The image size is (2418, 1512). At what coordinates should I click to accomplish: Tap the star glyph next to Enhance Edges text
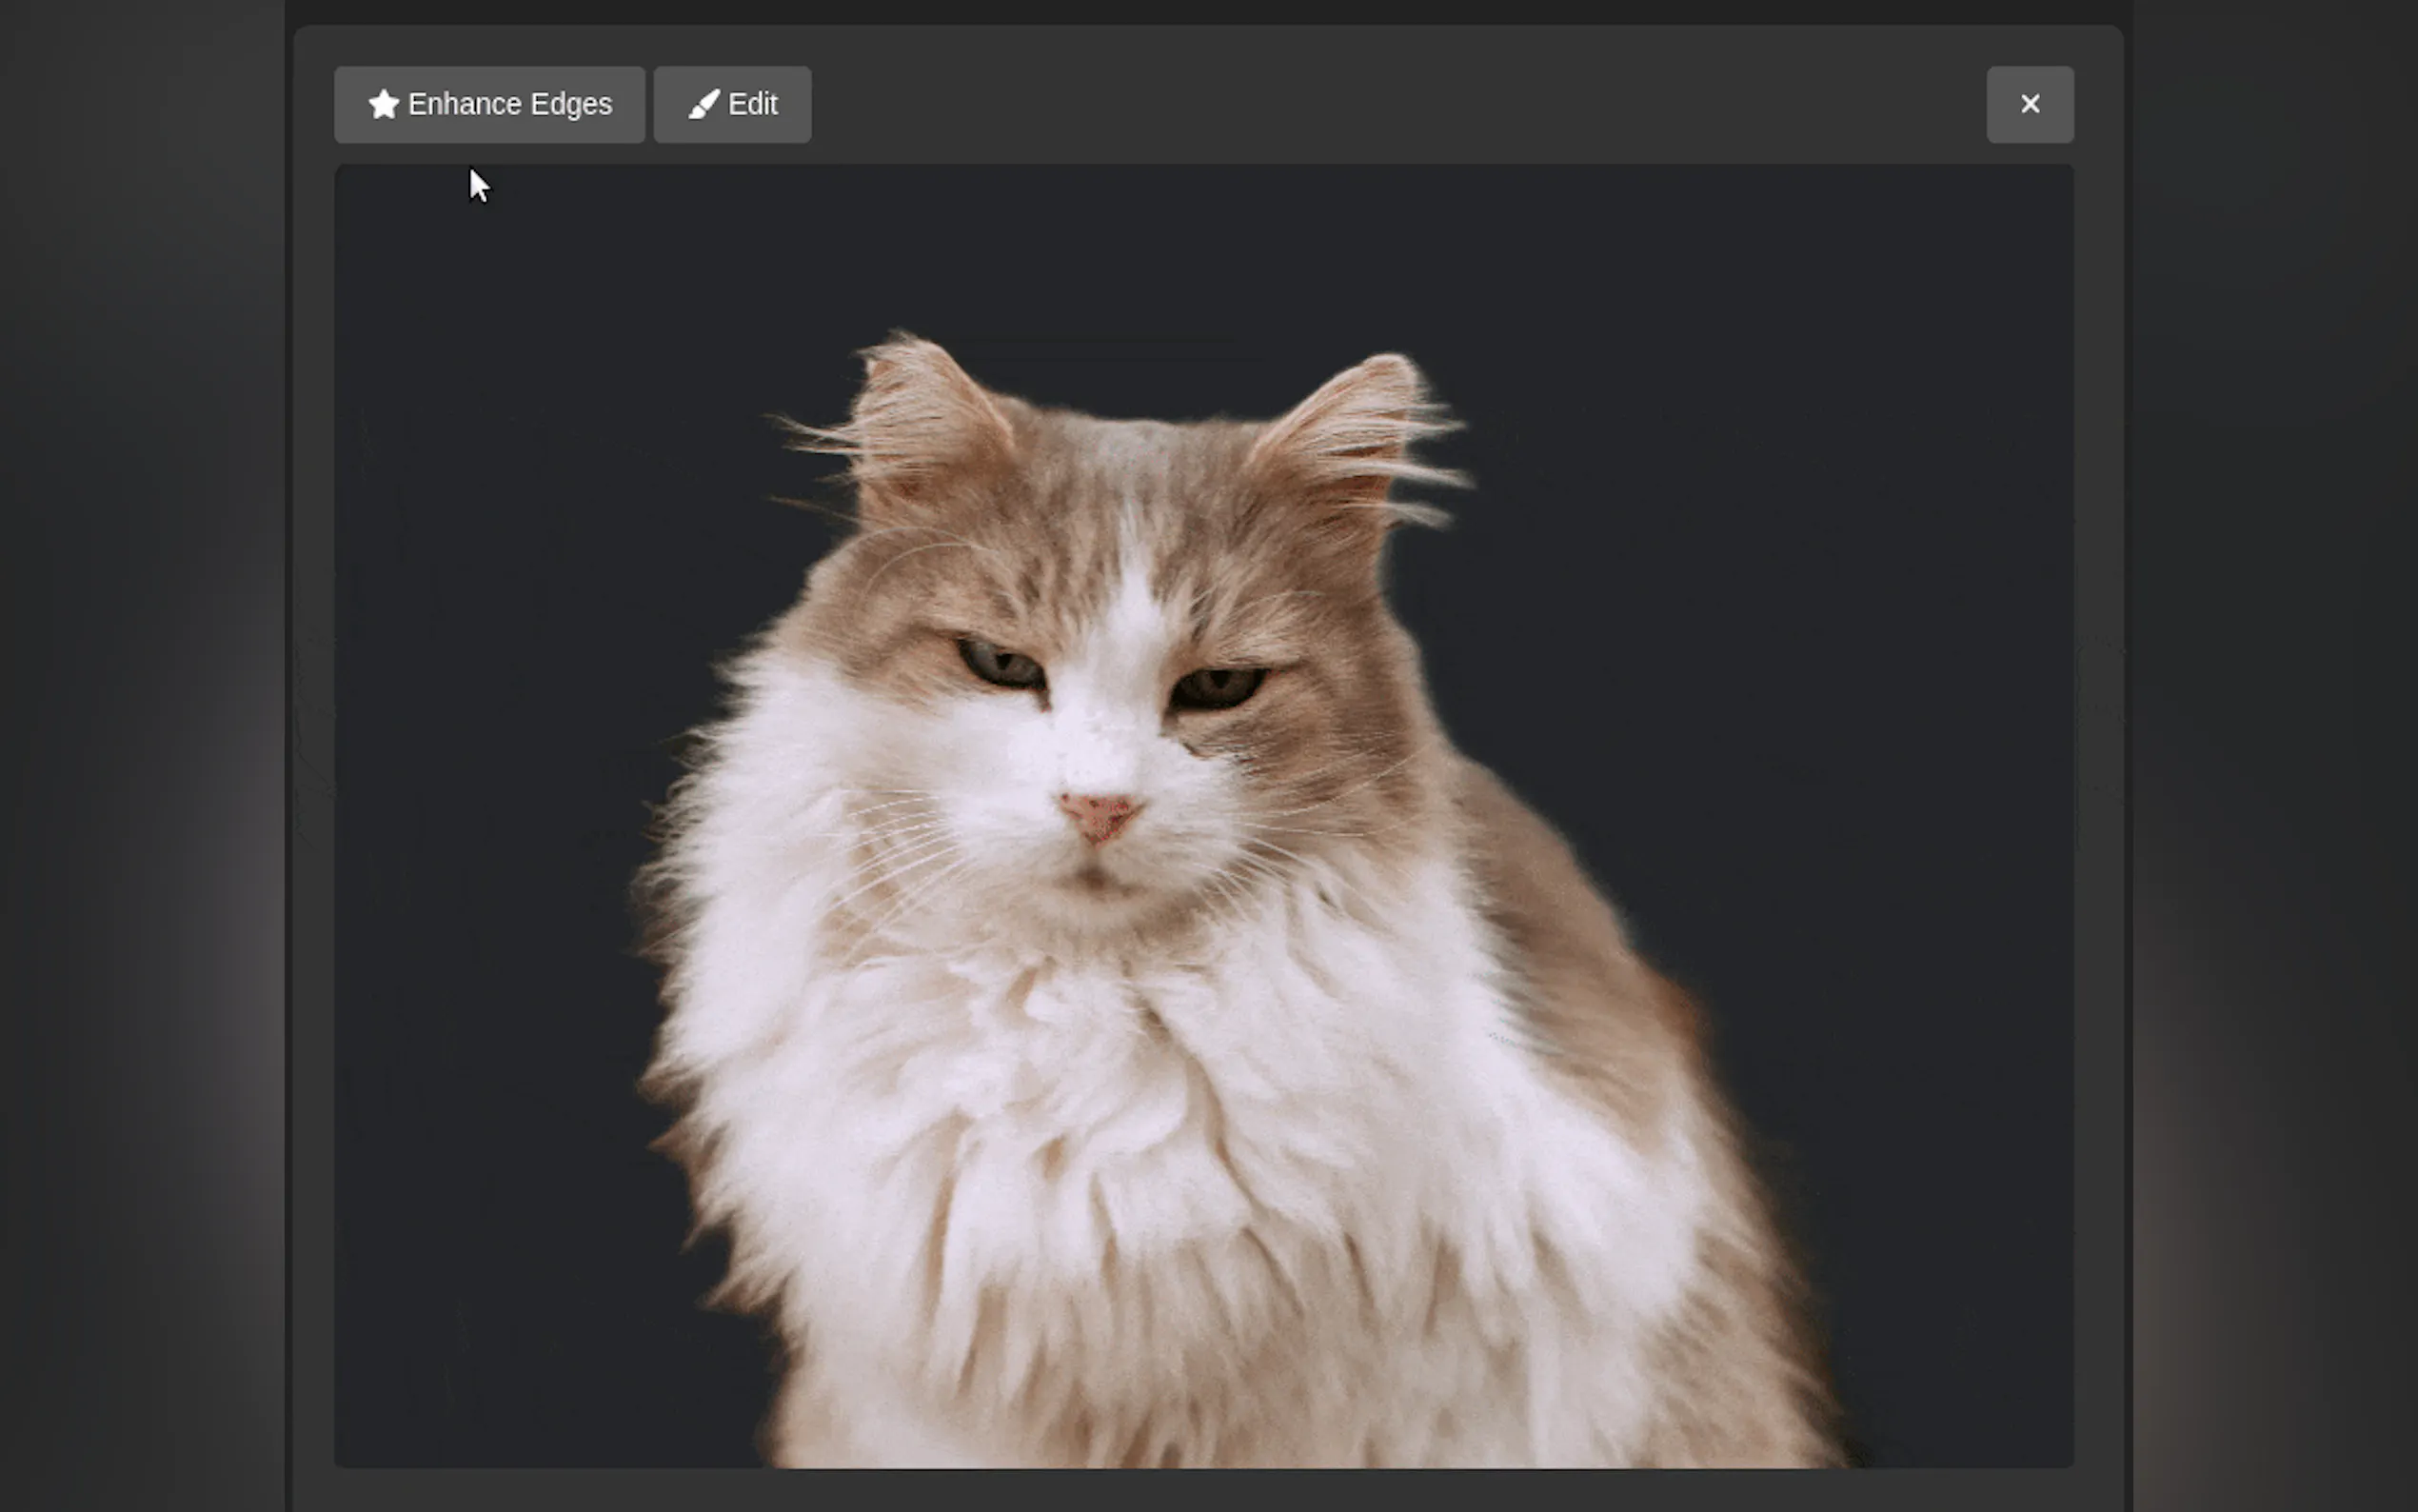pyautogui.click(x=384, y=103)
